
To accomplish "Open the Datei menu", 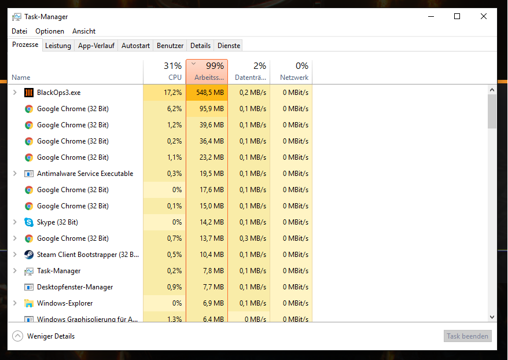I will [x=20, y=31].
